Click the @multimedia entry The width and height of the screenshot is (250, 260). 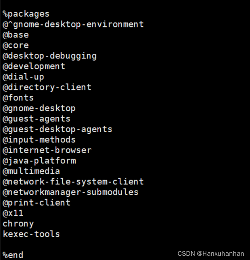31,171
